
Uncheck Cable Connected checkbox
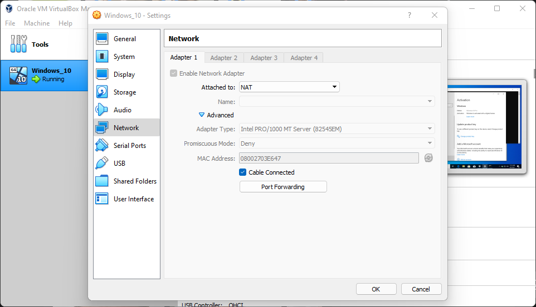(242, 172)
